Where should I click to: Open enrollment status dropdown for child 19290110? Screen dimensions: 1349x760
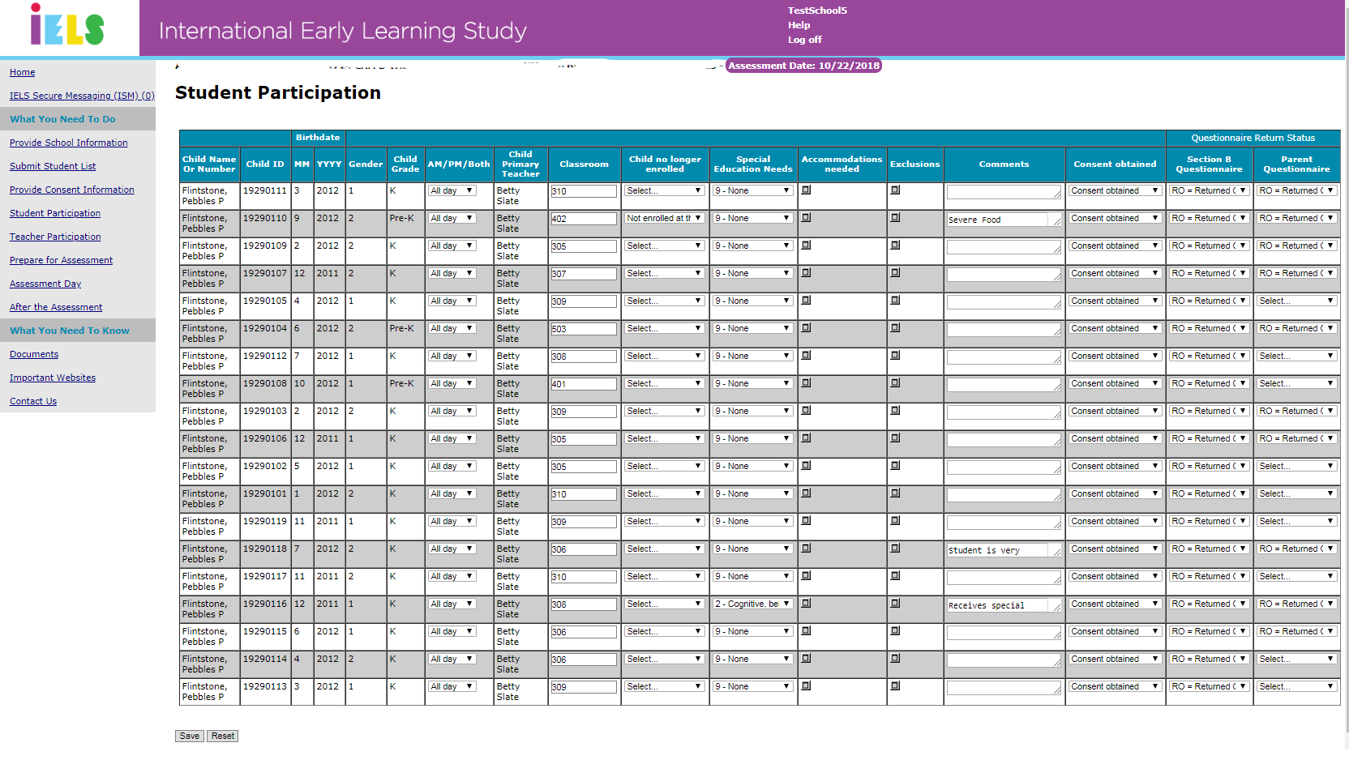(x=664, y=218)
